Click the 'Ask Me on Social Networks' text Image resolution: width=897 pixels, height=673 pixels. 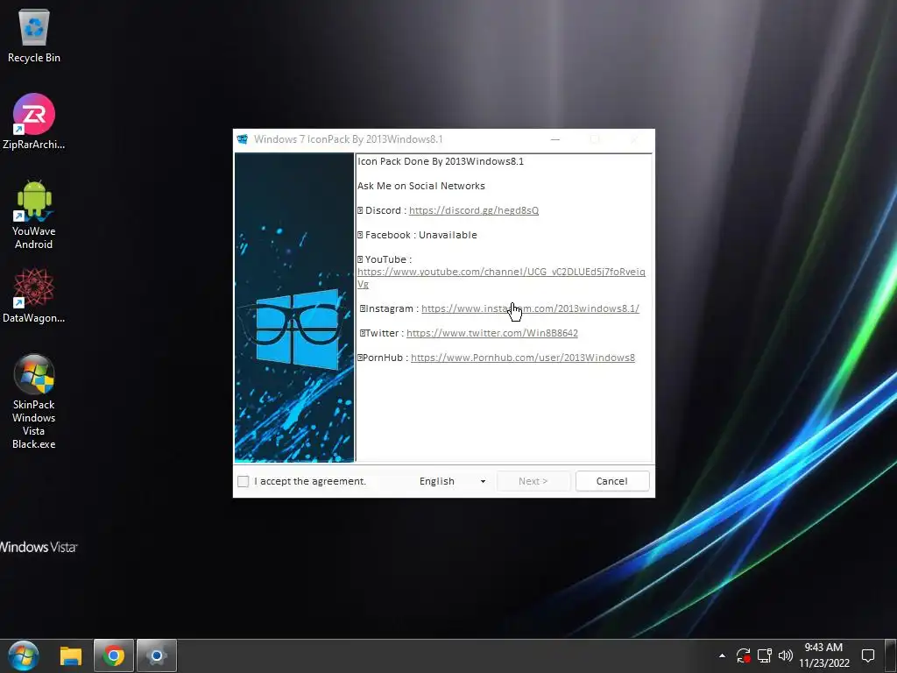click(x=421, y=186)
